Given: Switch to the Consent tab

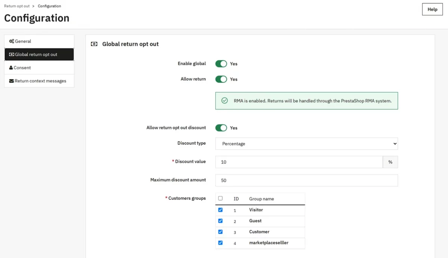Looking at the screenshot, I should [39, 68].
